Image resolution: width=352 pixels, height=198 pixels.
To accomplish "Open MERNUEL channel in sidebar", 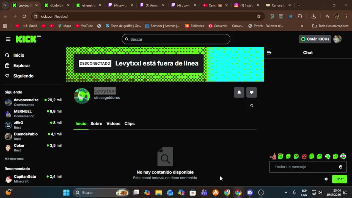I will [x=33, y=114].
